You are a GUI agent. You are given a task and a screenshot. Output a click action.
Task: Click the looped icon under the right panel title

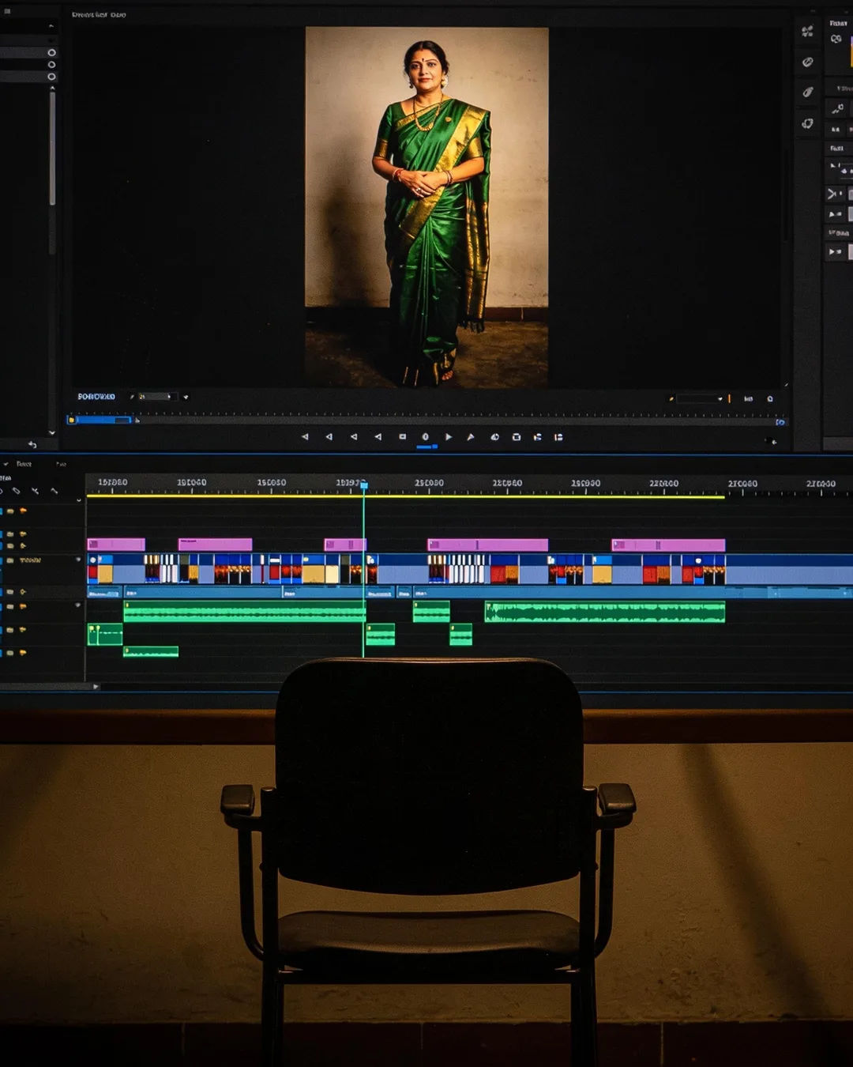pyautogui.click(x=836, y=39)
